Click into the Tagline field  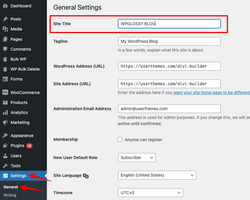tap(169, 41)
